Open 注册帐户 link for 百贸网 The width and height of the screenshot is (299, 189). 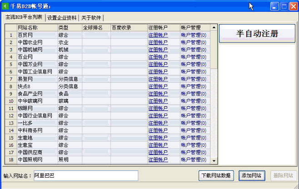coord(158,35)
